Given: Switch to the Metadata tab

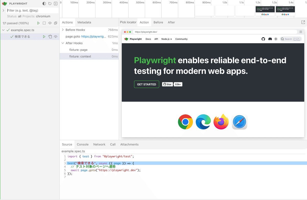Looking at the screenshot, I should tap(84, 22).
